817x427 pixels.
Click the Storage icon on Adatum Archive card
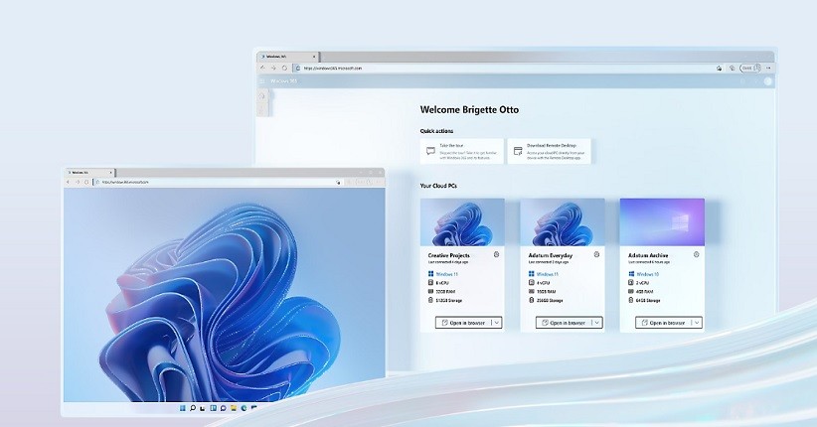pyautogui.click(x=631, y=301)
